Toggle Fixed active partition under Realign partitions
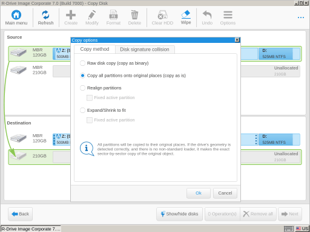 90,98
